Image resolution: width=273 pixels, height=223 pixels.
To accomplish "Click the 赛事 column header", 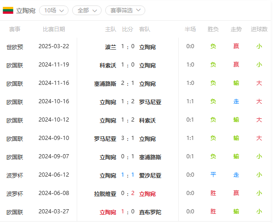I will [15, 29].
